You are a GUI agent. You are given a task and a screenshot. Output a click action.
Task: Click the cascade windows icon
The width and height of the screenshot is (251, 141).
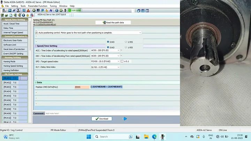pyautogui.click(x=139, y=11)
